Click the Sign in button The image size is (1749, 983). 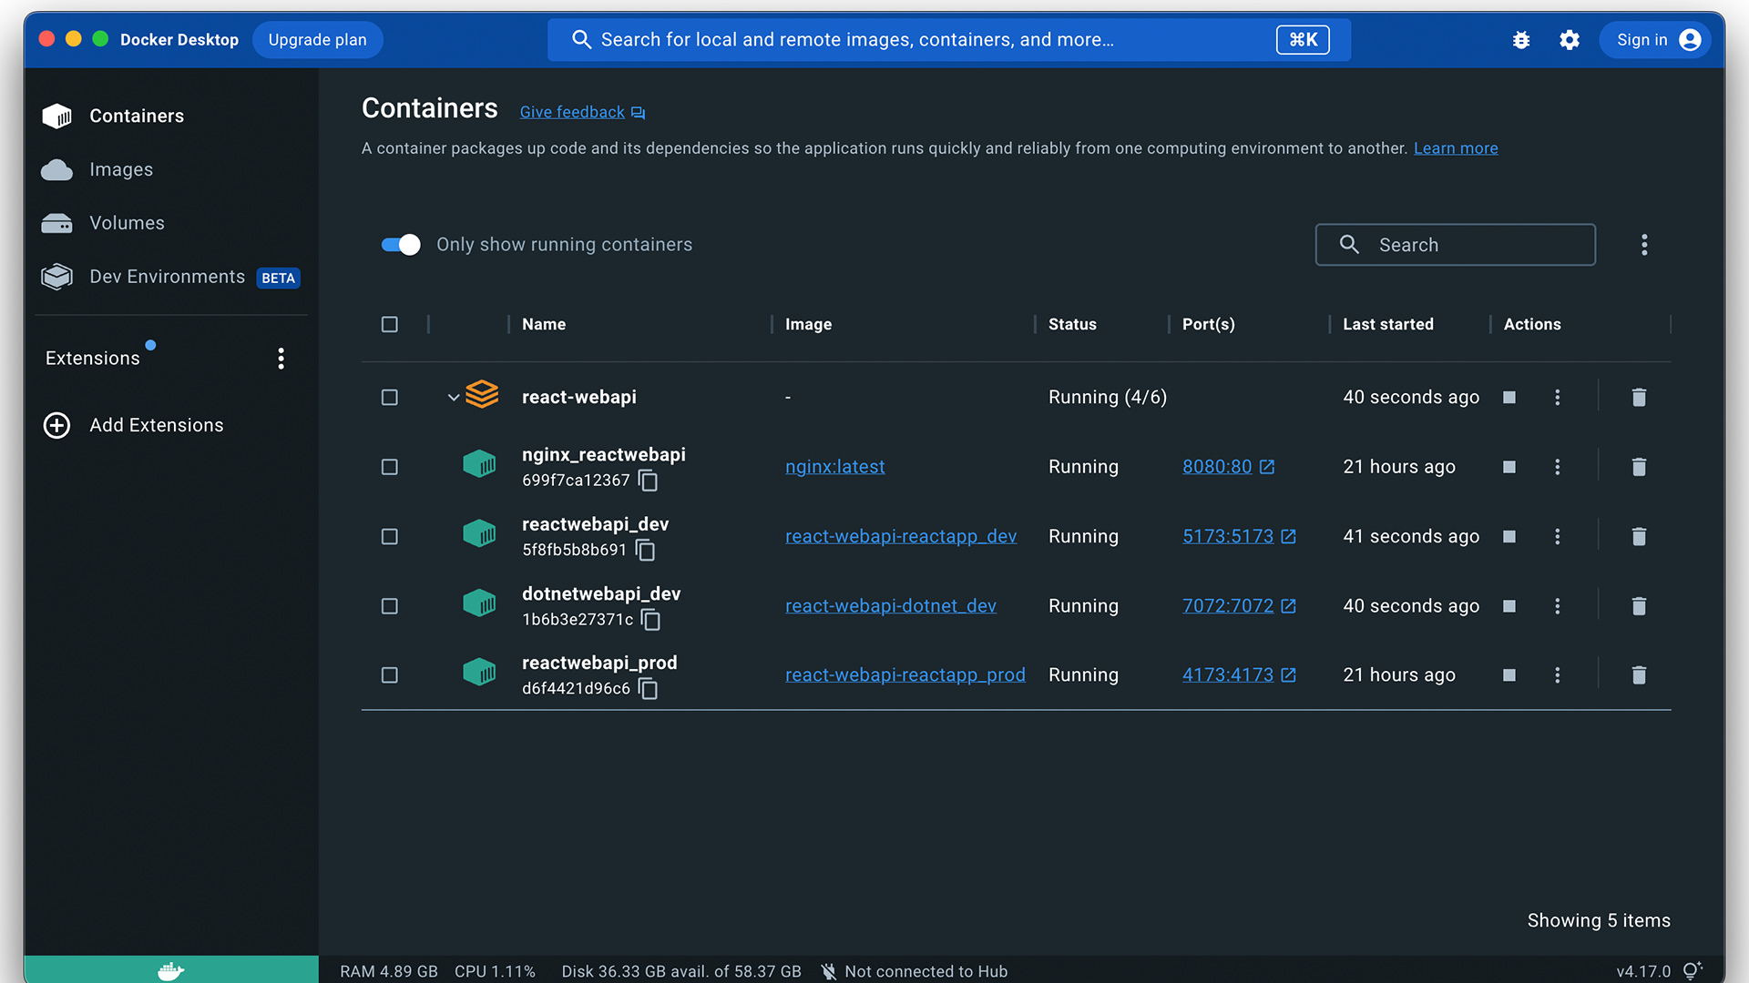coord(1655,40)
